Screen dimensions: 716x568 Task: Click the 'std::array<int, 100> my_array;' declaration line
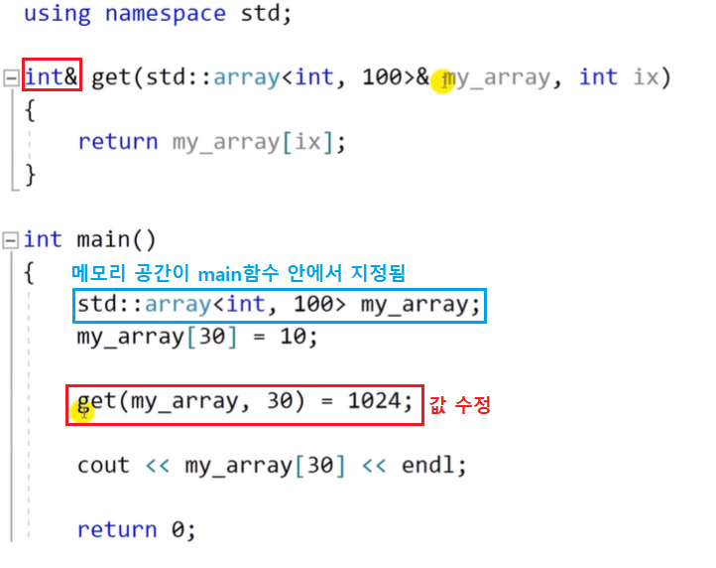coord(279,305)
